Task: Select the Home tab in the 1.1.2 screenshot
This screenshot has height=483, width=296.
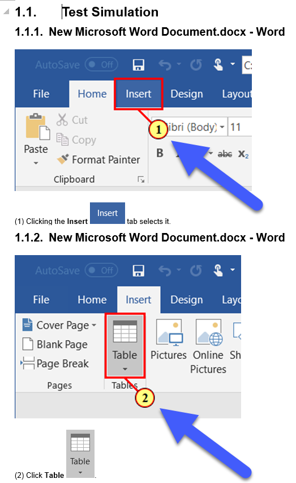Action: 92,299
